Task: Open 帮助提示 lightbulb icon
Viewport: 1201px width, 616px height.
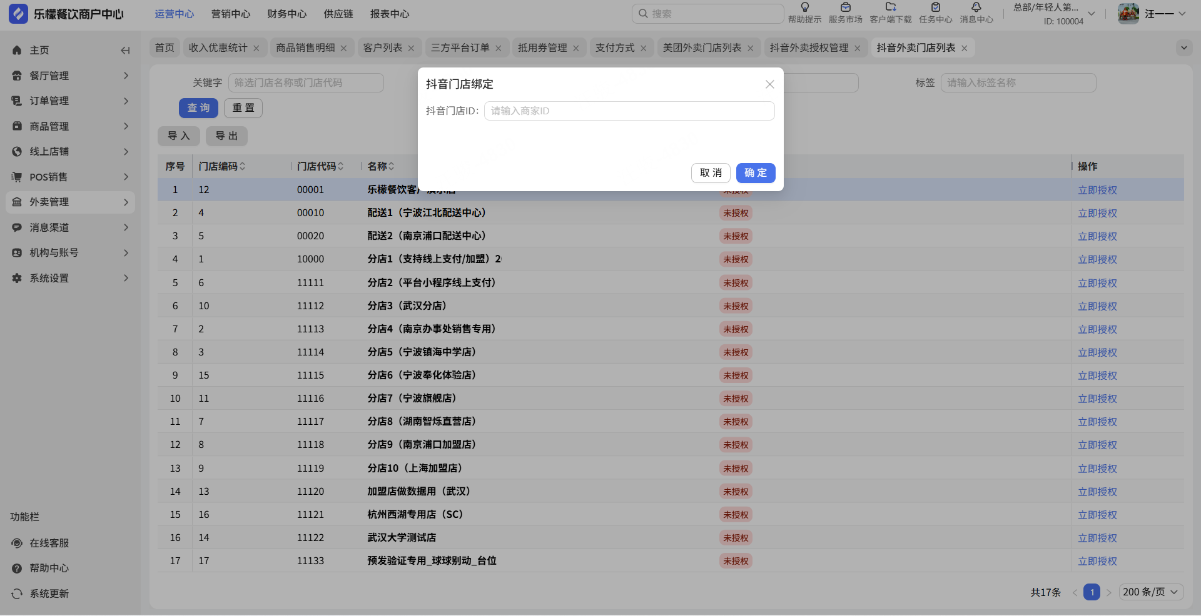Action: tap(805, 7)
